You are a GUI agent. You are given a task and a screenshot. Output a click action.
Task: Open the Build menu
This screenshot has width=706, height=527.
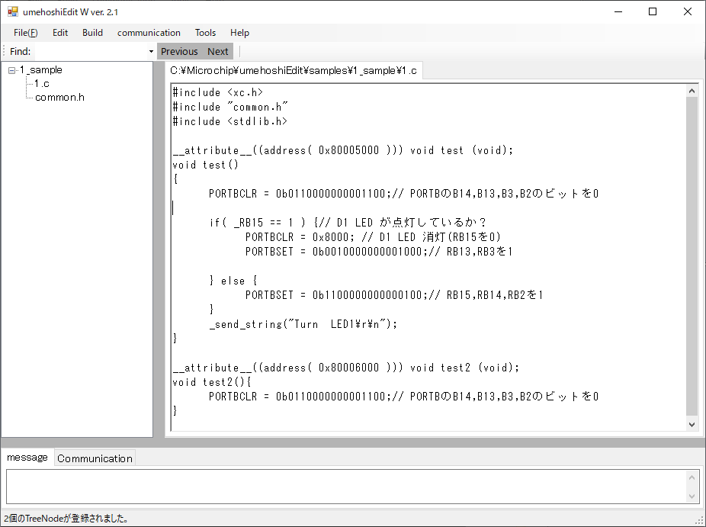tap(92, 33)
